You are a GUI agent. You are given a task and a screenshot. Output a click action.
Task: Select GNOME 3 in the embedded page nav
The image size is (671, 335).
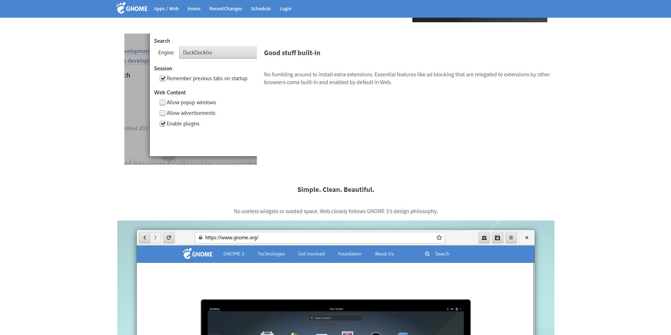(x=234, y=254)
